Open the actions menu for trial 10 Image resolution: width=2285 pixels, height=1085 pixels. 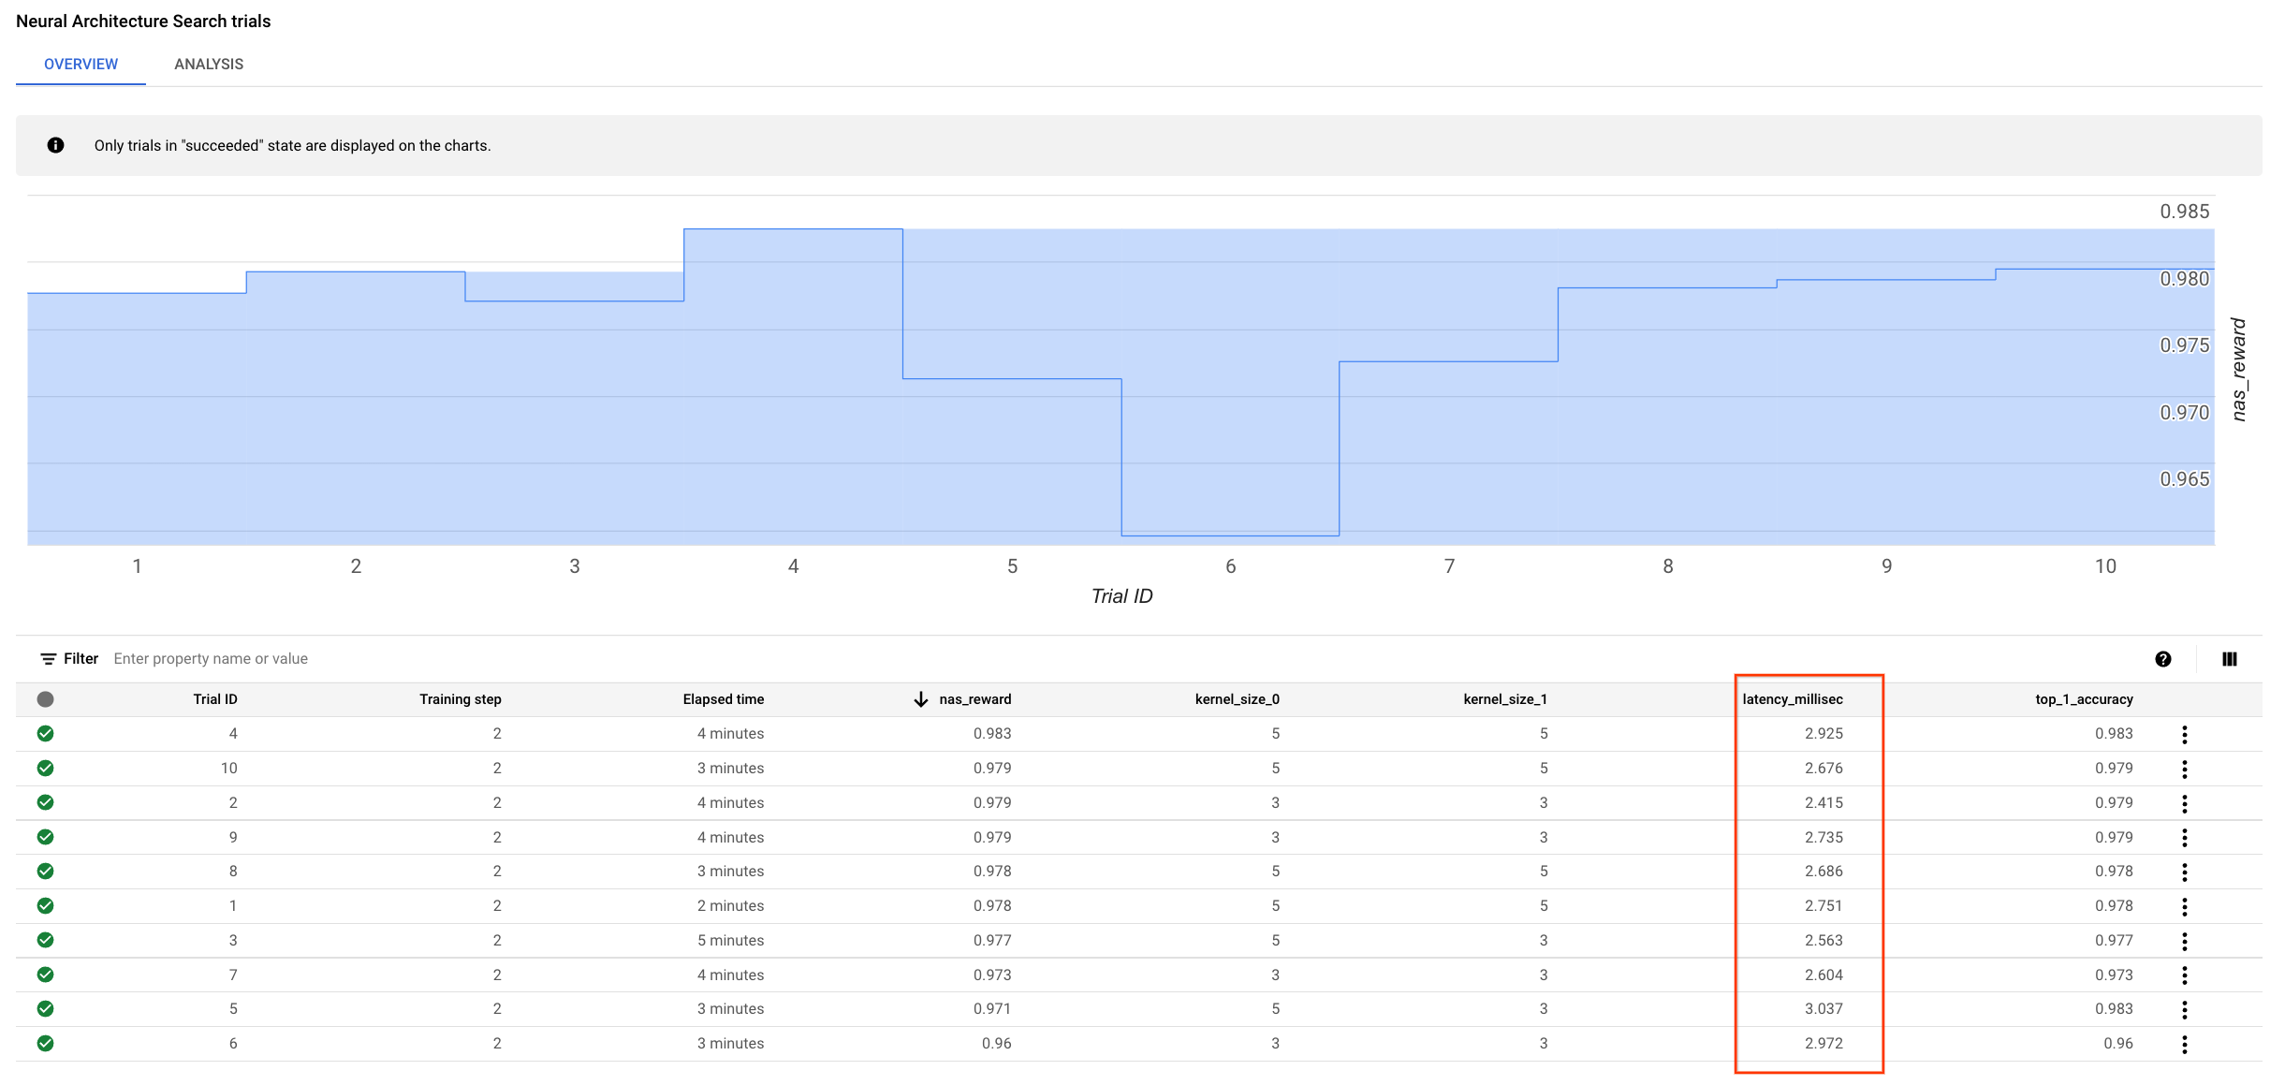click(2185, 769)
